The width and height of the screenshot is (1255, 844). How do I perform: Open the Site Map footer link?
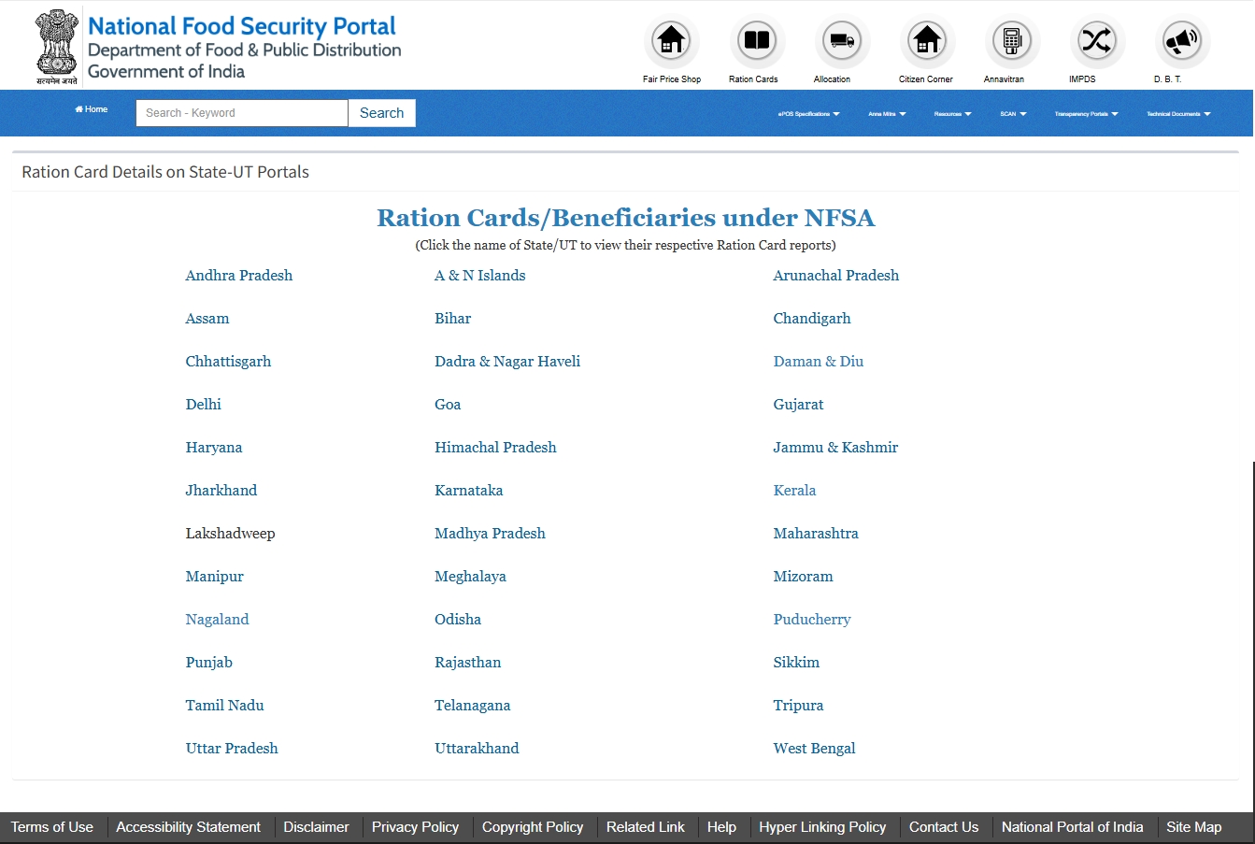[x=1194, y=827]
